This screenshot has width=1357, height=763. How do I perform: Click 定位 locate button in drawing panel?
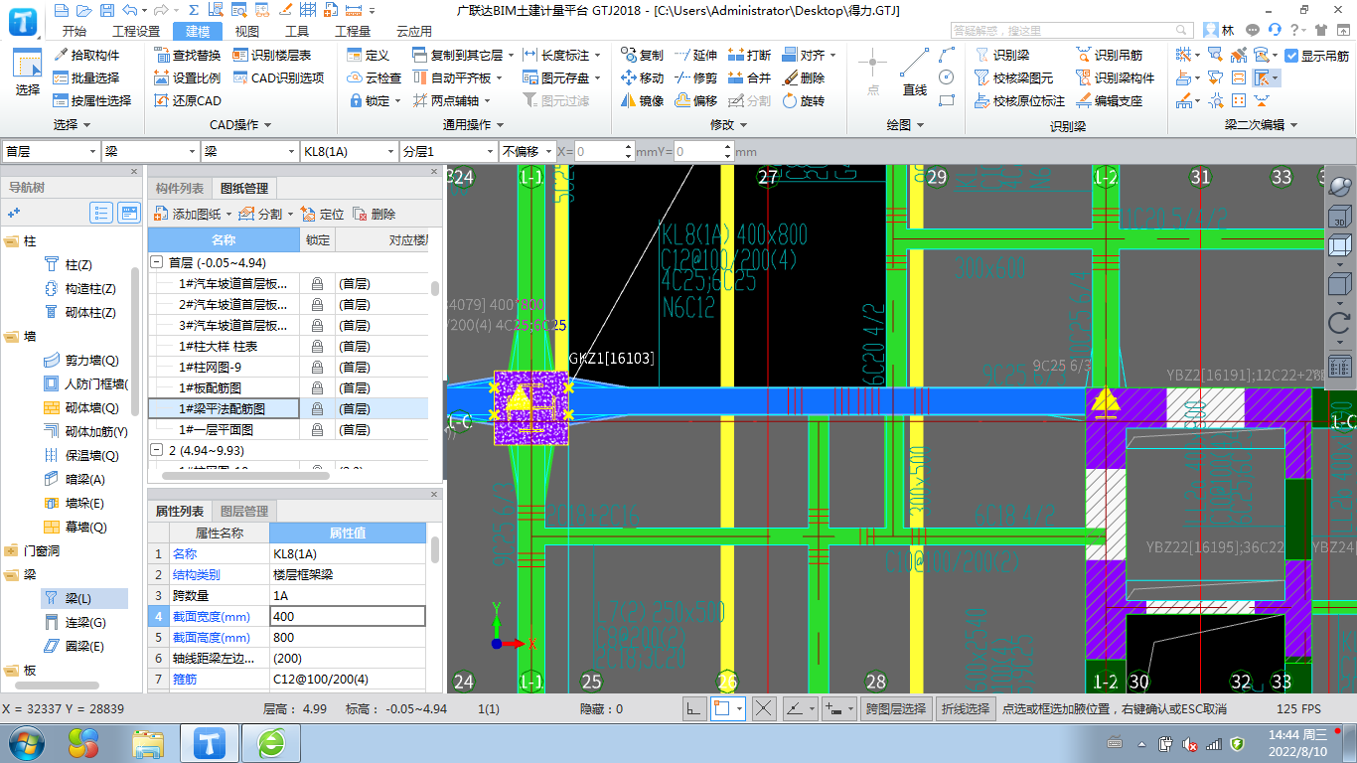tap(323, 214)
